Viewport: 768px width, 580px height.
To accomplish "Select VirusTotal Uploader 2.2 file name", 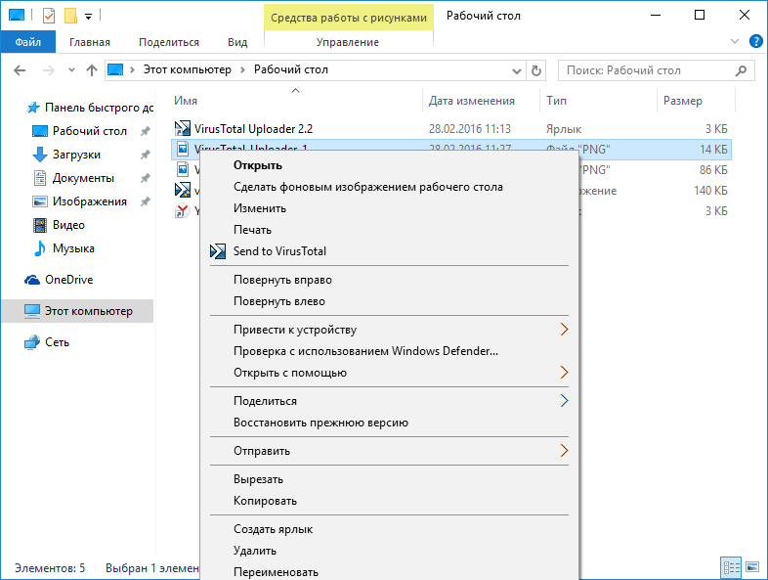I will click(x=253, y=129).
